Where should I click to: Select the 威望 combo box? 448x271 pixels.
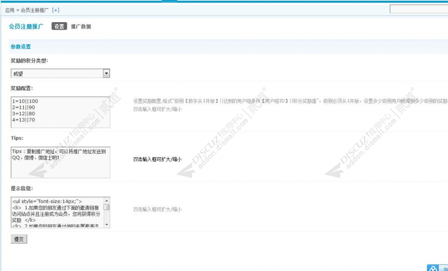tap(60, 73)
